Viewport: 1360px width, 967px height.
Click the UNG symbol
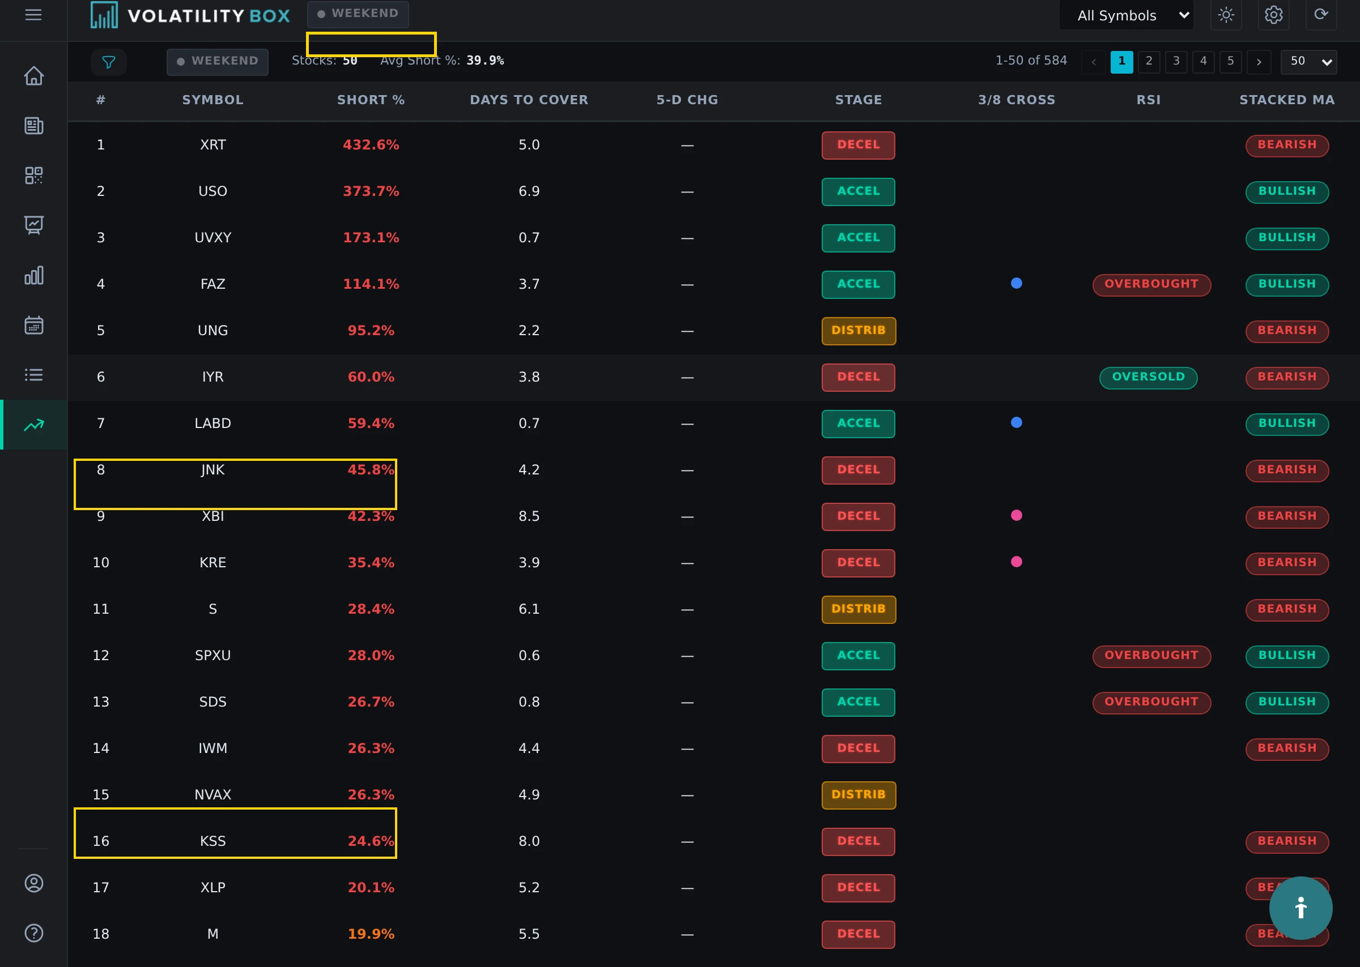pyautogui.click(x=212, y=331)
